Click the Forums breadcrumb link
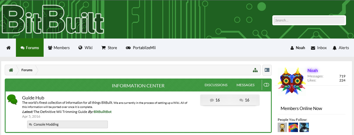354x135 pixels. point(27,70)
